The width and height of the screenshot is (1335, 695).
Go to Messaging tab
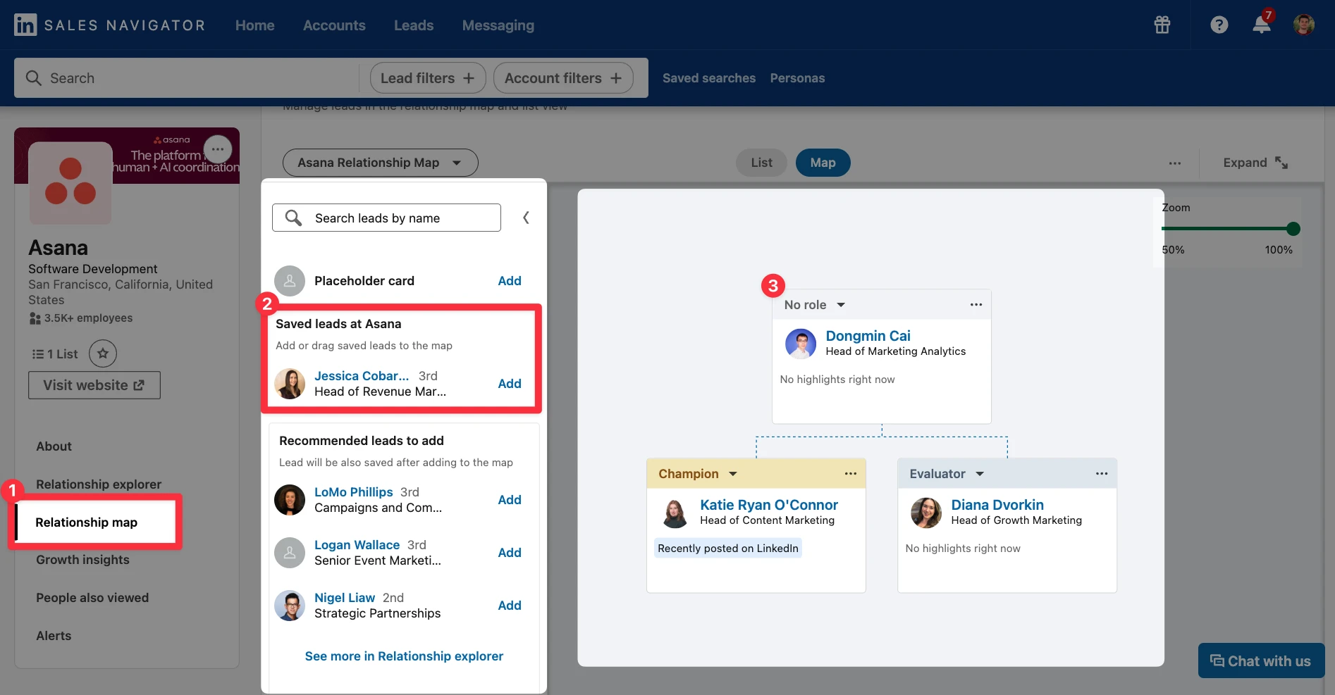[x=498, y=25]
